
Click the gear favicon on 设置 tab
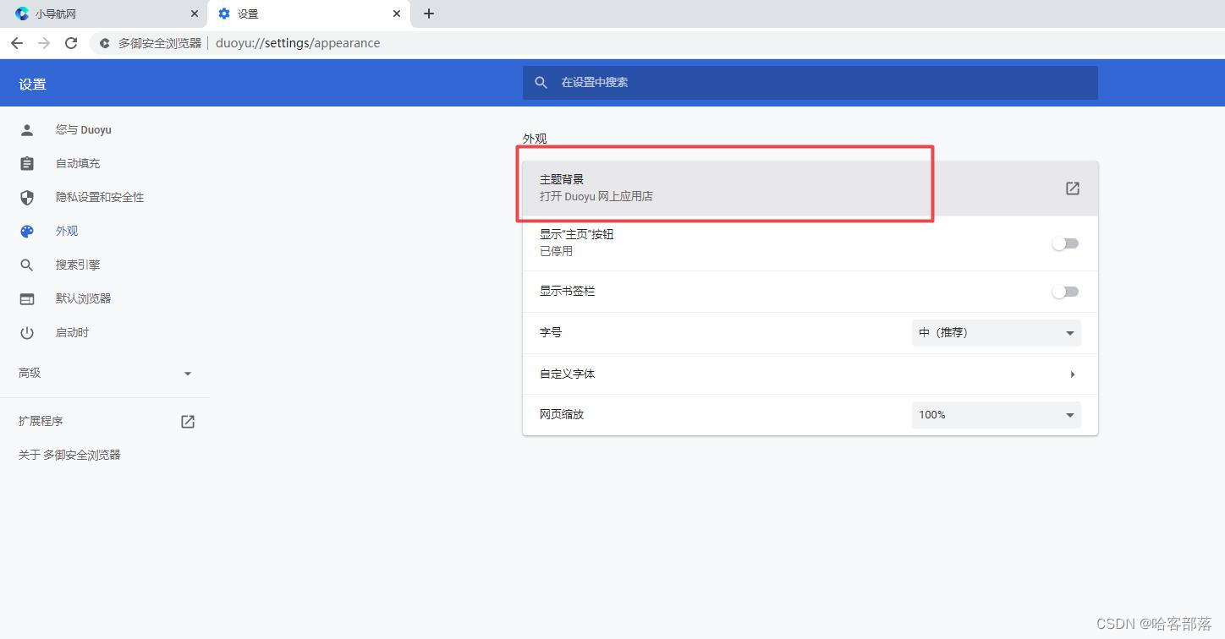224,14
